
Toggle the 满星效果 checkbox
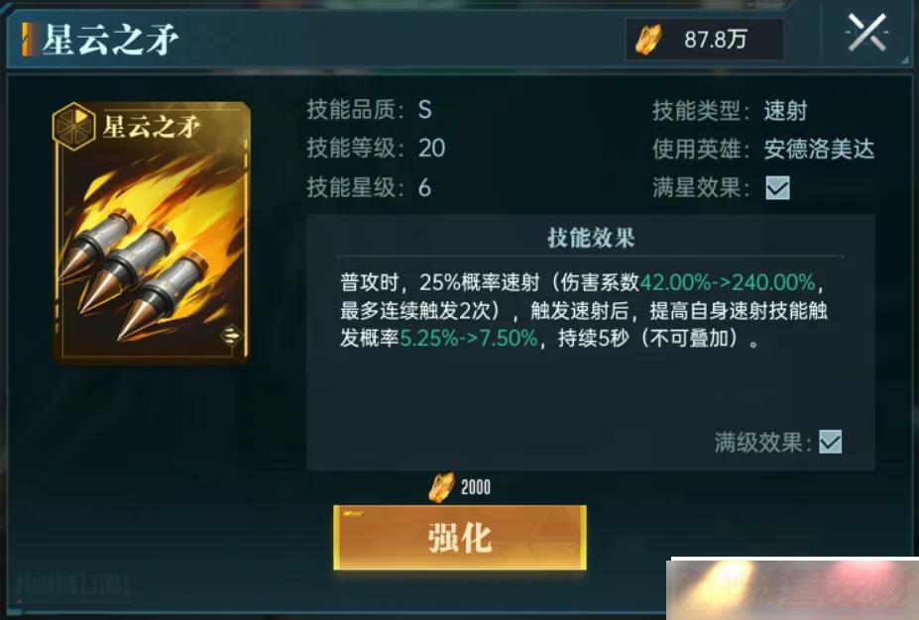[x=777, y=188]
